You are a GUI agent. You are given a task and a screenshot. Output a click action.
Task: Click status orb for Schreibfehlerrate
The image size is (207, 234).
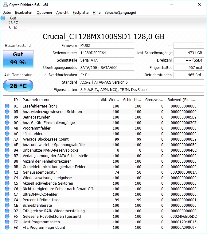point(7,205)
